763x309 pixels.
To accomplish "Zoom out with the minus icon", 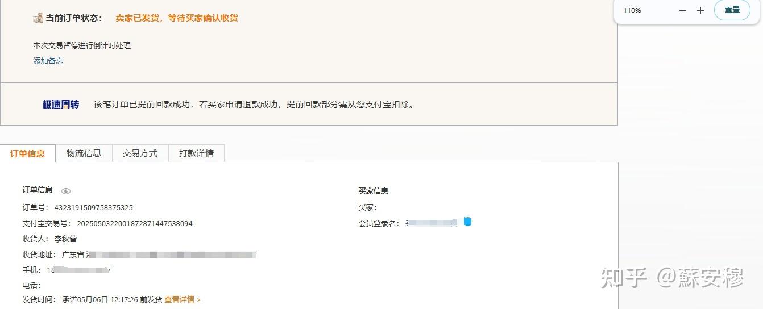I will (682, 11).
